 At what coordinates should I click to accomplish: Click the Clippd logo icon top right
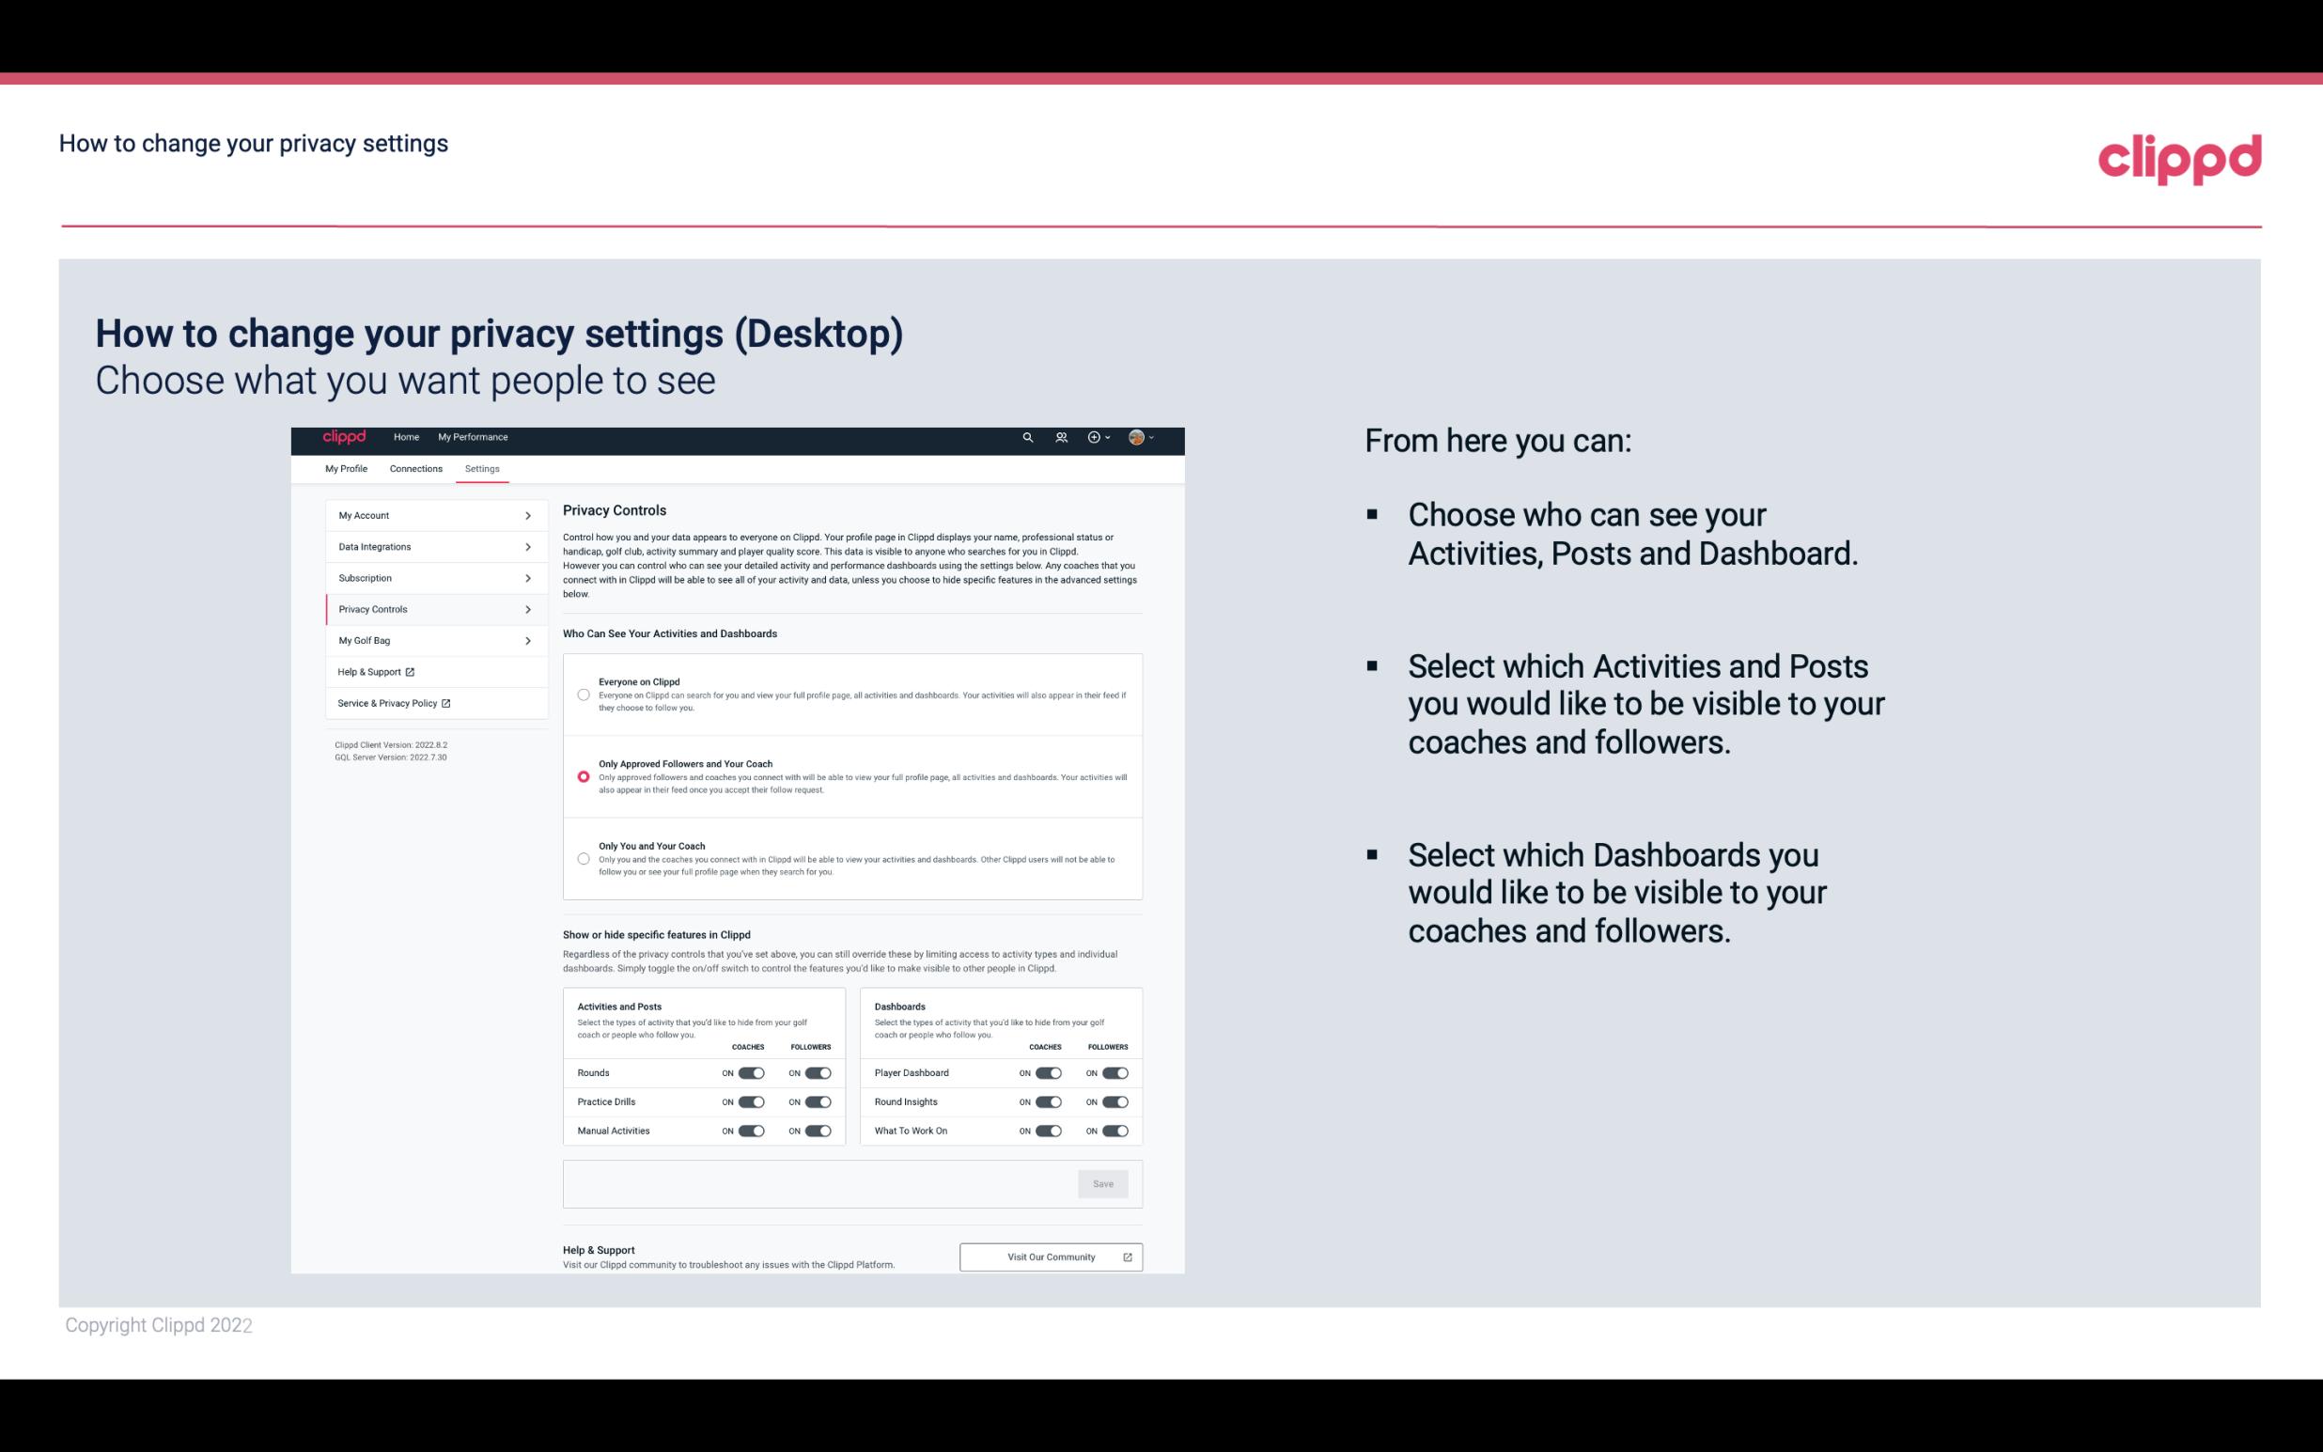2181,159
